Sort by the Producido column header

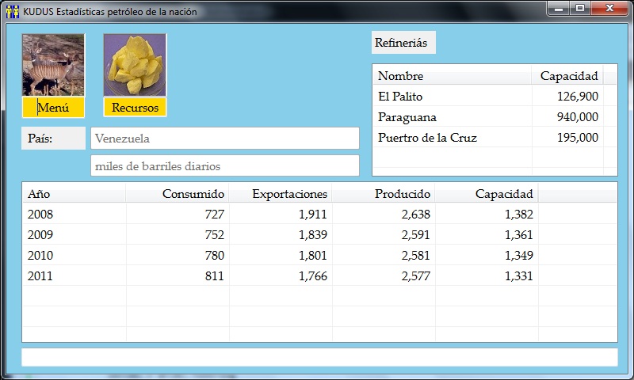384,194
